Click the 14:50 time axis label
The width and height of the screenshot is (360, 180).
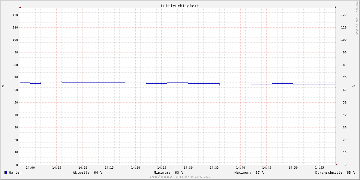(293, 168)
